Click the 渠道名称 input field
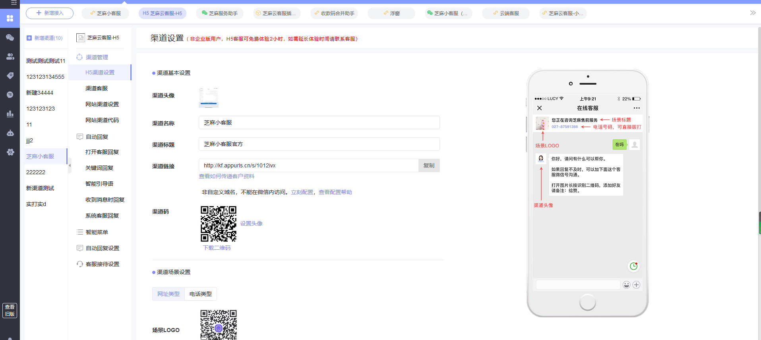This screenshot has height=340, width=761. (319, 122)
